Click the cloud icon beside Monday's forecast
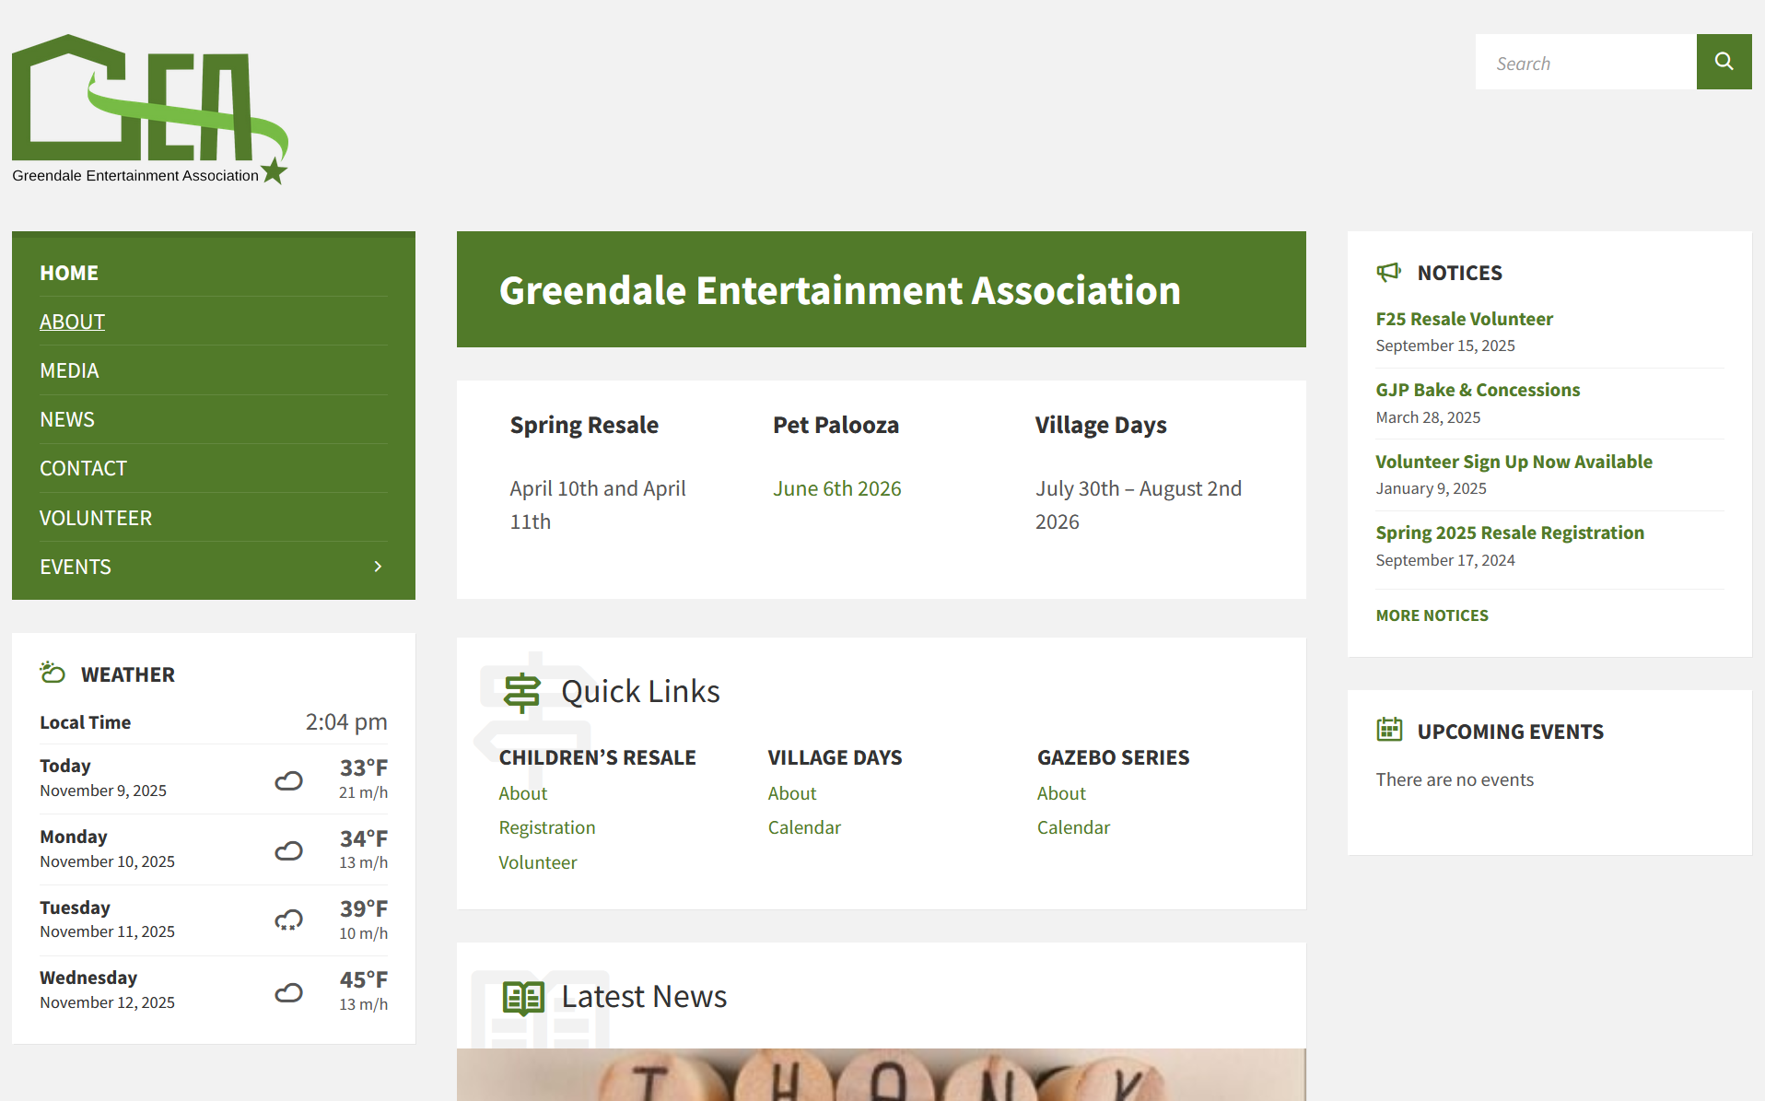Viewport: 1765px width, 1101px height. coord(288,850)
